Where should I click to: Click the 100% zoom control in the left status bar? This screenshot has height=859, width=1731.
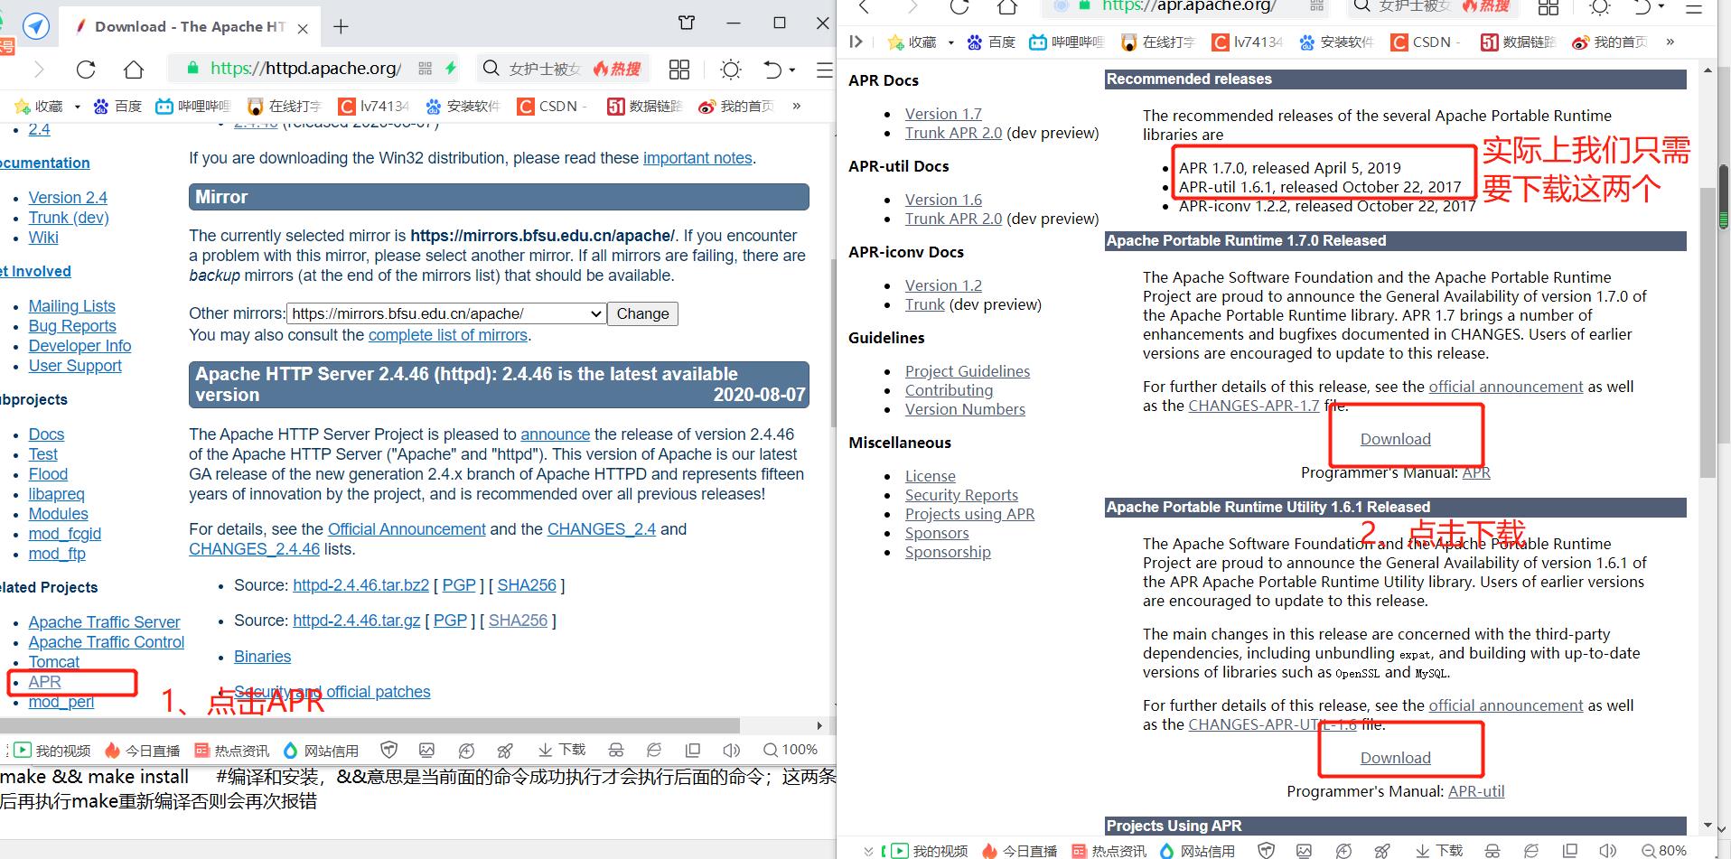791,750
